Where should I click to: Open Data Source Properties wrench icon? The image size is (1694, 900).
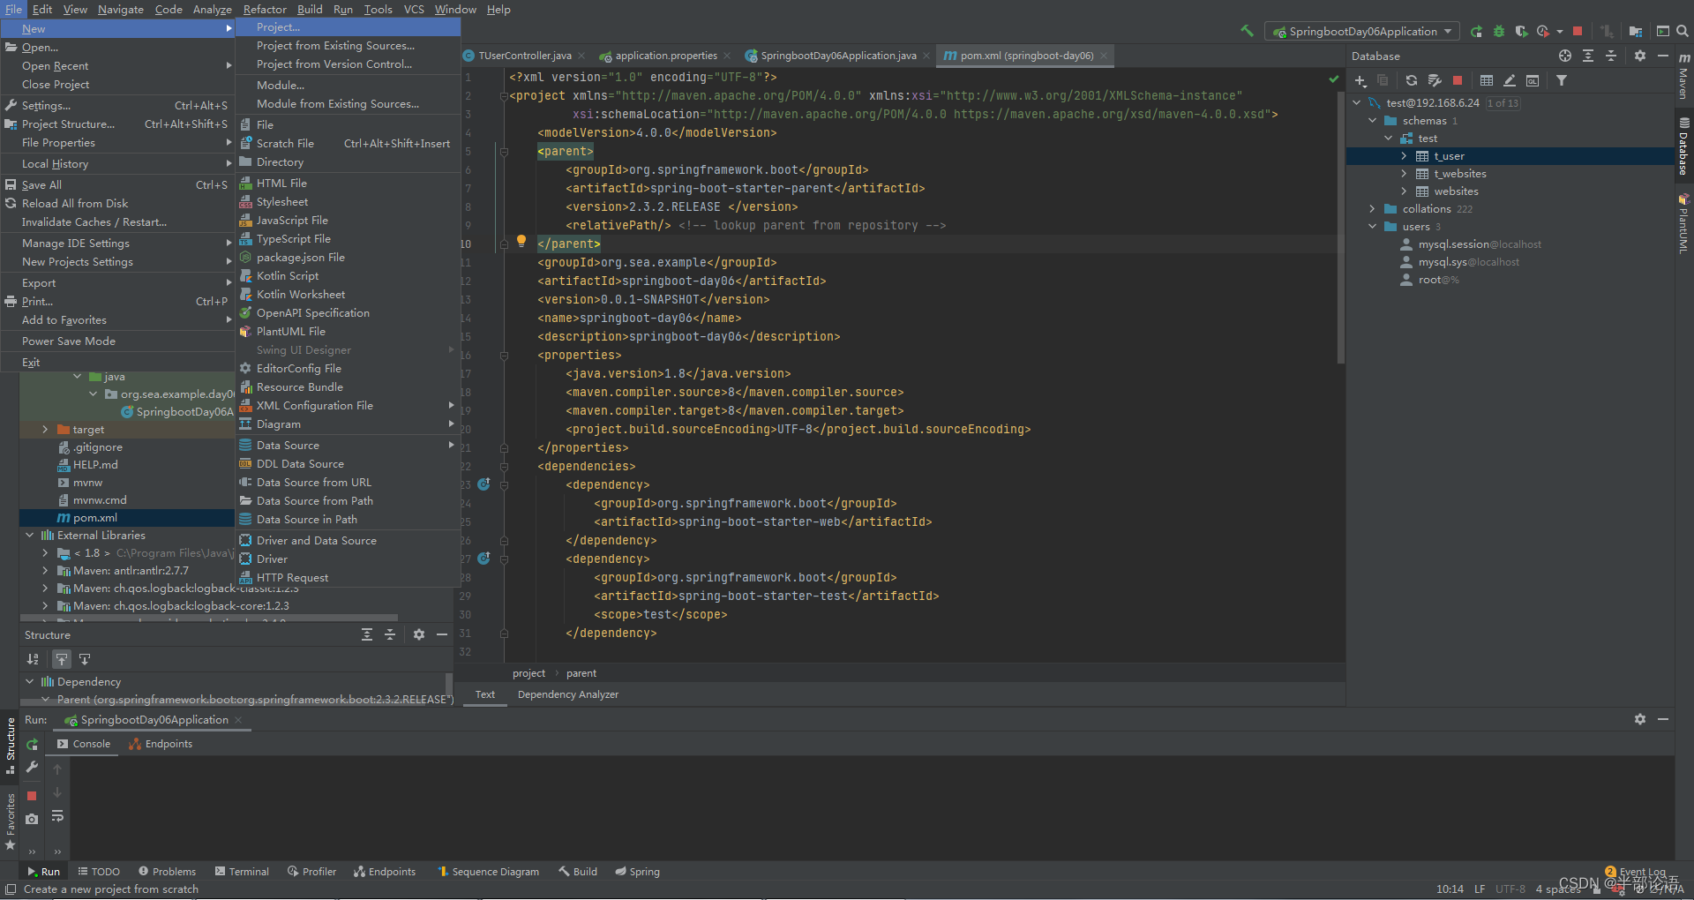click(x=1435, y=80)
